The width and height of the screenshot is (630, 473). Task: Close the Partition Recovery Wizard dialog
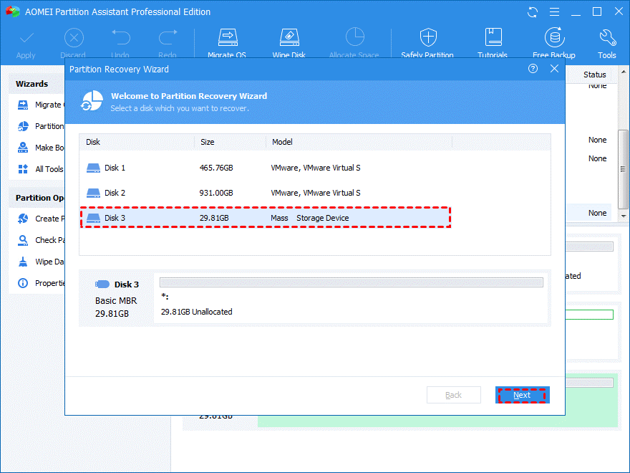click(554, 69)
